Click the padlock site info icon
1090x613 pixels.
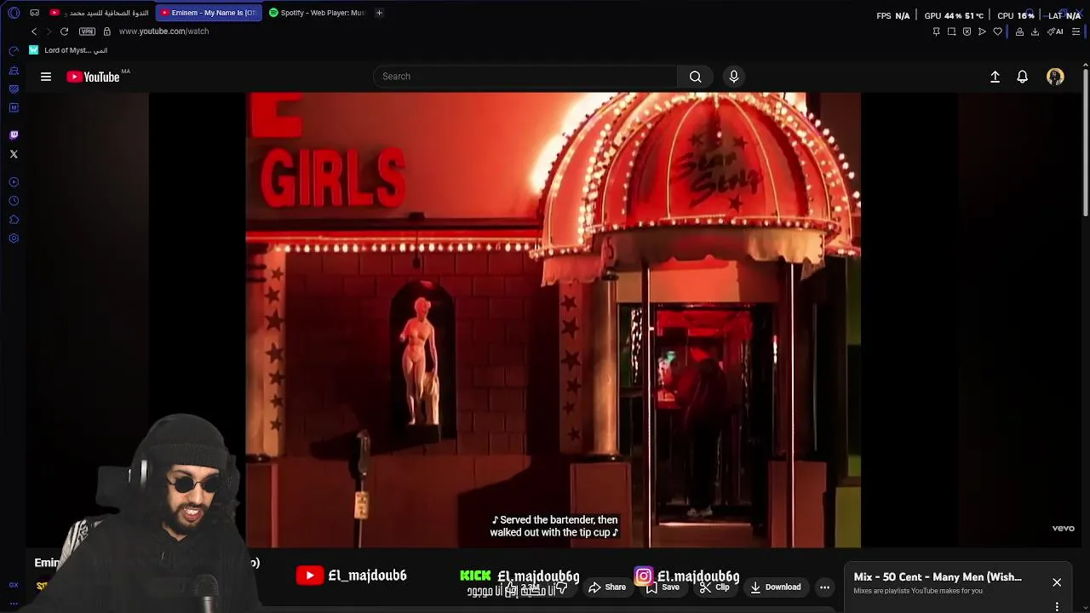tap(106, 32)
